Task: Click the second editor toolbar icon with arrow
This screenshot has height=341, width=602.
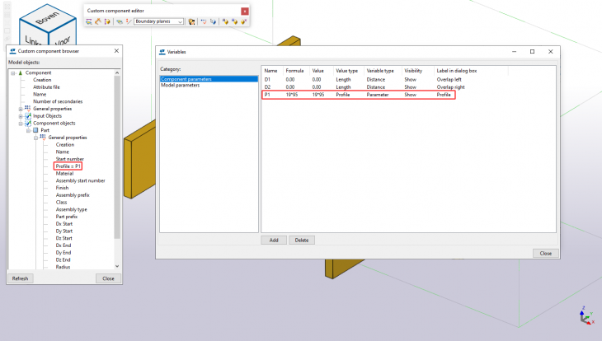Action: [x=99, y=22]
